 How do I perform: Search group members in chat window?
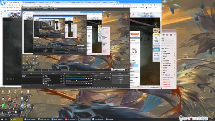click(175, 49)
